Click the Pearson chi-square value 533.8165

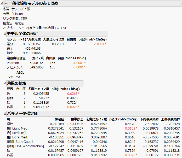36,63
